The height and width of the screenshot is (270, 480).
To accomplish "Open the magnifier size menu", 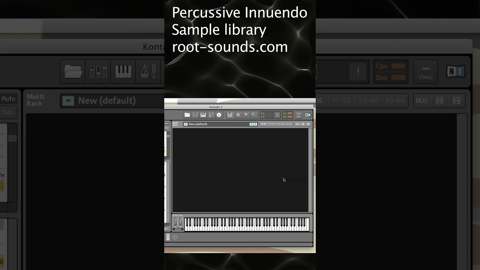I will pos(254,115).
